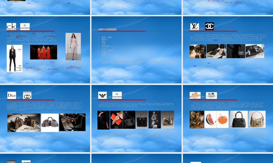Screen dimensions: 273x163
Task: Open the metallic floral tote bag photo
Action: coord(168,120)
